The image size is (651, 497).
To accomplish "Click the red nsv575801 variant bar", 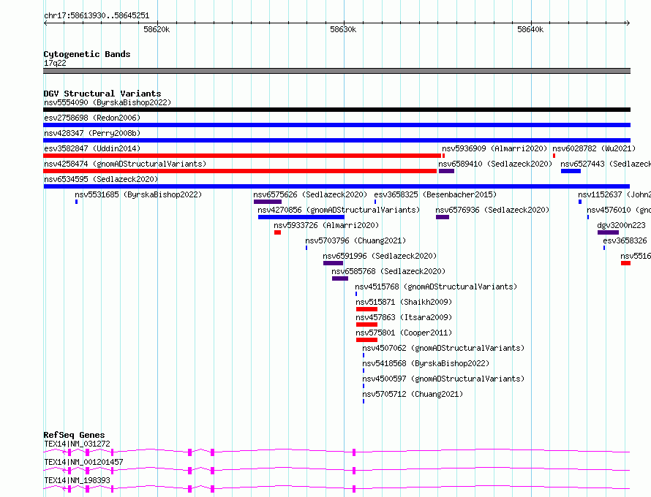I will [x=366, y=340].
